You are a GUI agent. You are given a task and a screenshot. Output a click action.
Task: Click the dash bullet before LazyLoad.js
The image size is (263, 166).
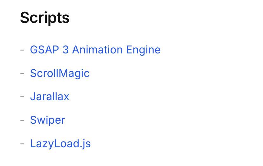click(x=22, y=144)
